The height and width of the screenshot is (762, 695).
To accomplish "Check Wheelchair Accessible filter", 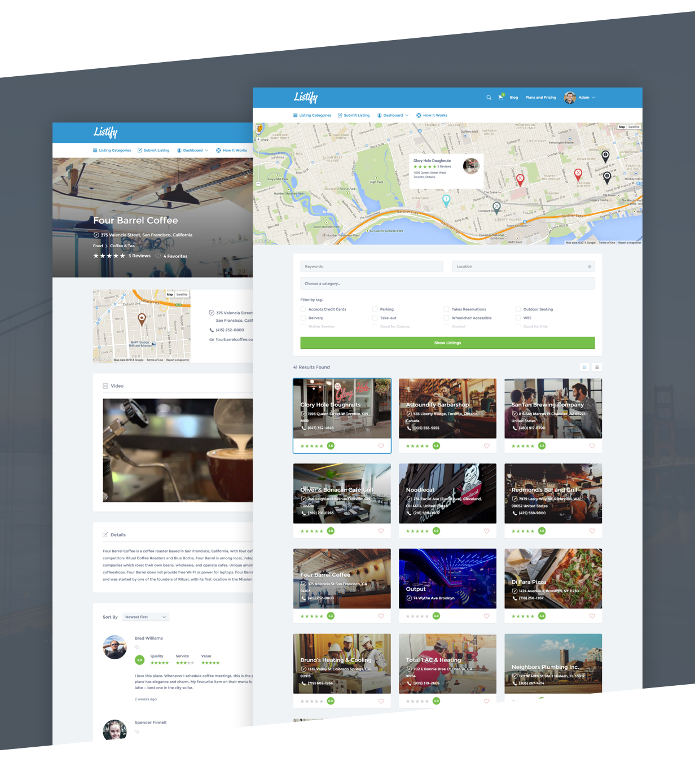I will 446,318.
